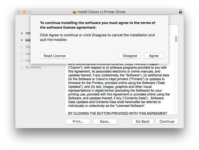Click the bold 'To continue installing' dialog heading
The height and width of the screenshot is (150, 199).
click(x=98, y=25)
